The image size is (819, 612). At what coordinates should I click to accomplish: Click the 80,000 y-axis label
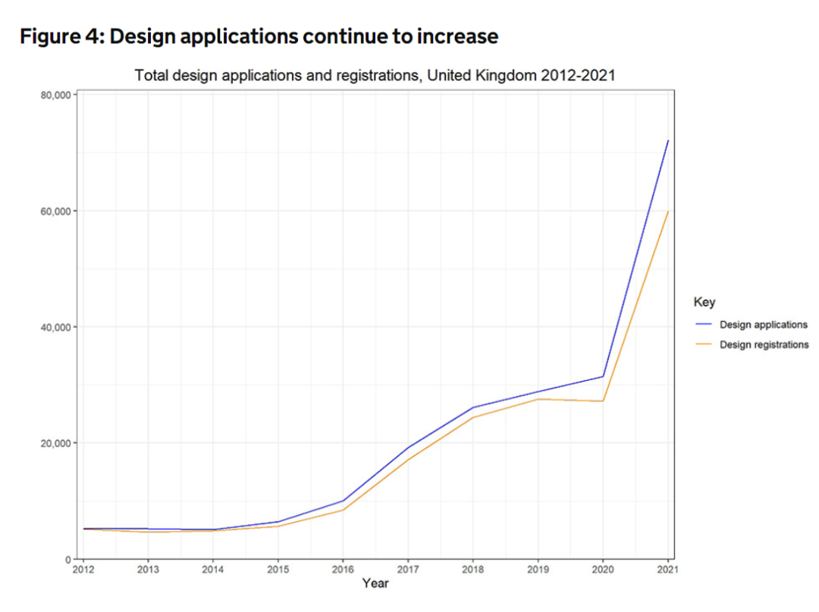(54, 95)
